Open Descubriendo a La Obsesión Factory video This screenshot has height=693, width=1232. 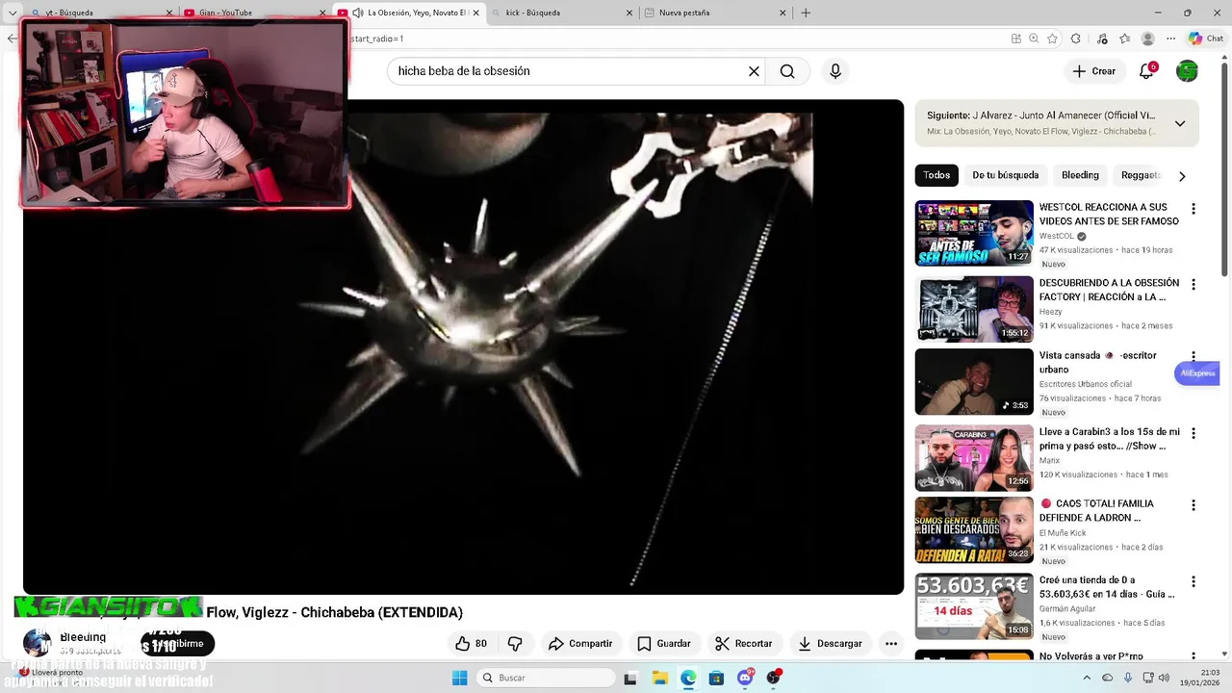tap(974, 309)
